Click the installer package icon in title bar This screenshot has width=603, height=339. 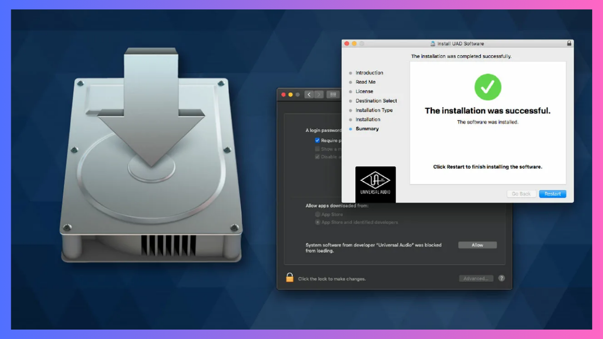pyautogui.click(x=433, y=44)
